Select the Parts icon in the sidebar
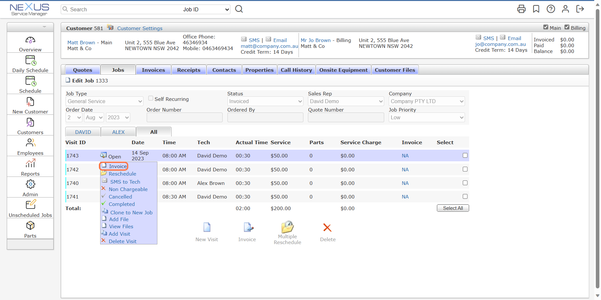 [30, 229]
